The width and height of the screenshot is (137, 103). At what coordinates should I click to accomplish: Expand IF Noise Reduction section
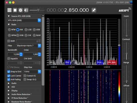[9, 98]
